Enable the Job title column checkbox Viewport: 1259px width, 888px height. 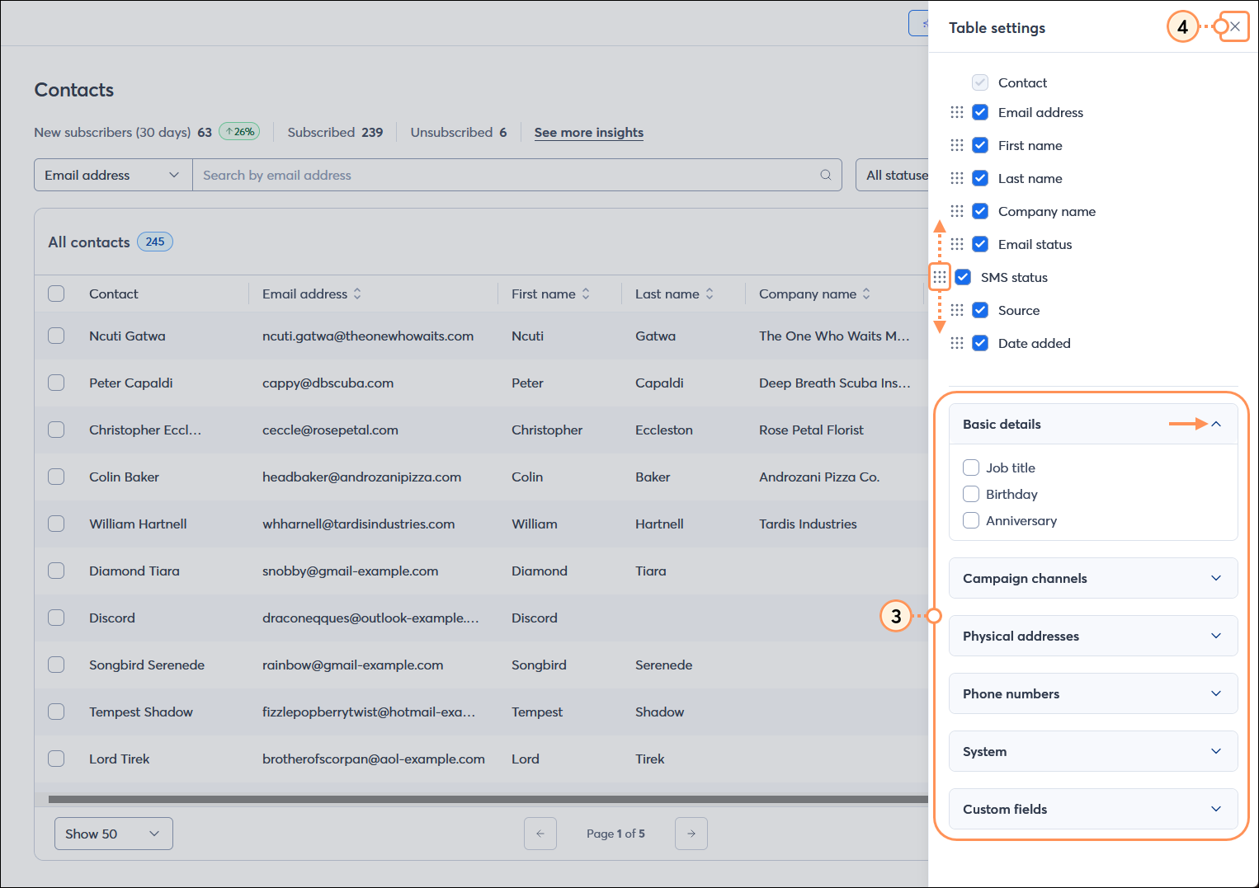971,467
